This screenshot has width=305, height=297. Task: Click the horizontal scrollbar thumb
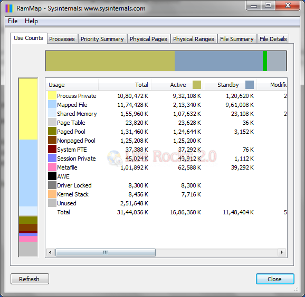click(x=106, y=252)
